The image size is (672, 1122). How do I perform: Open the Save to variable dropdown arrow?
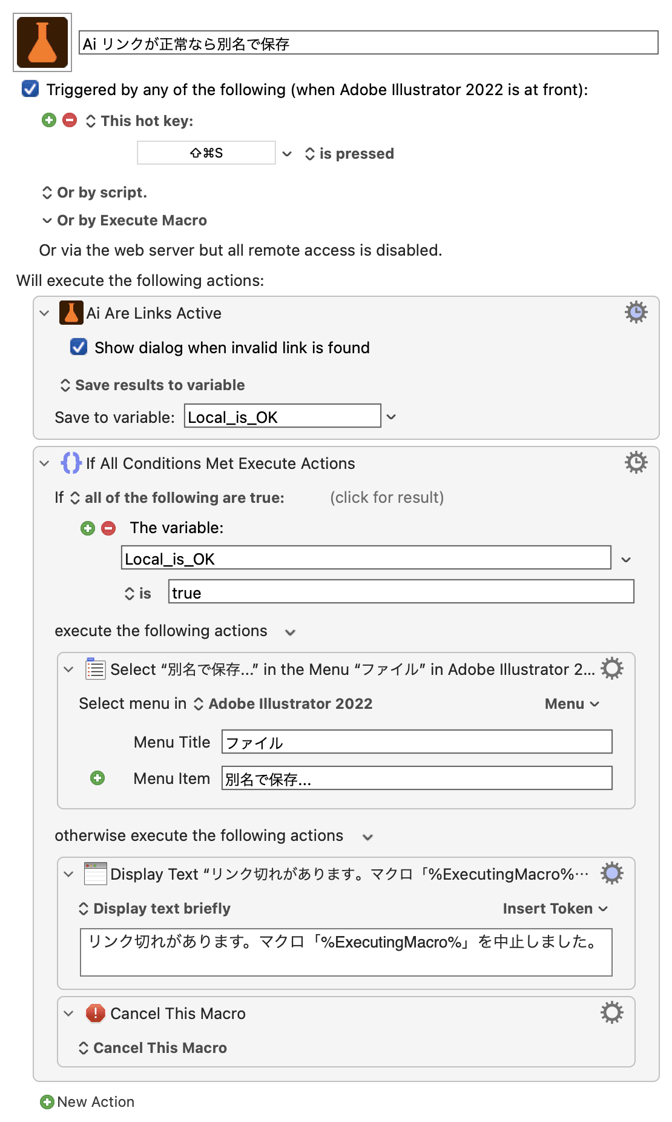tap(391, 417)
